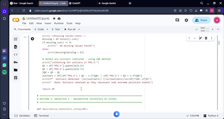Viewport: 224px width, 119px height.
Task: Move the cell down with the arrow
Action: [x=195, y=38]
